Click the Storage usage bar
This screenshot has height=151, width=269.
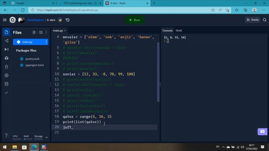[x=38, y=139]
